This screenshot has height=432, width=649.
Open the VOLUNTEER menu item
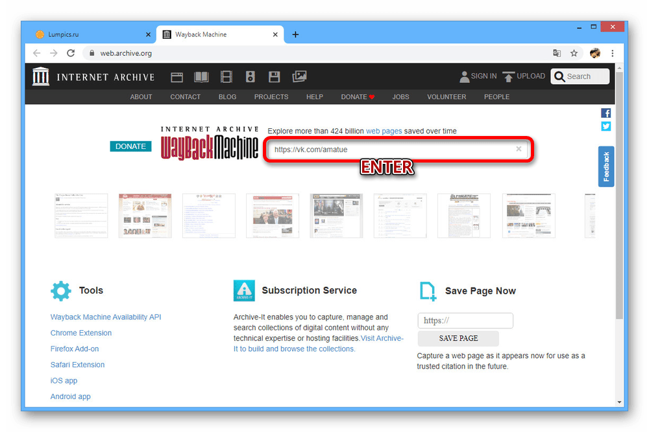point(447,97)
